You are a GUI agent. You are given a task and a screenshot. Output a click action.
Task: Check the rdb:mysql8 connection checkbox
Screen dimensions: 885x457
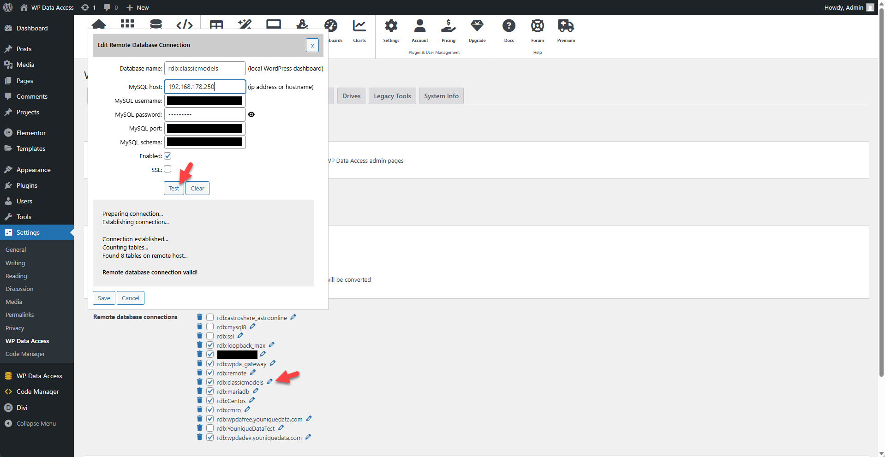click(x=209, y=326)
